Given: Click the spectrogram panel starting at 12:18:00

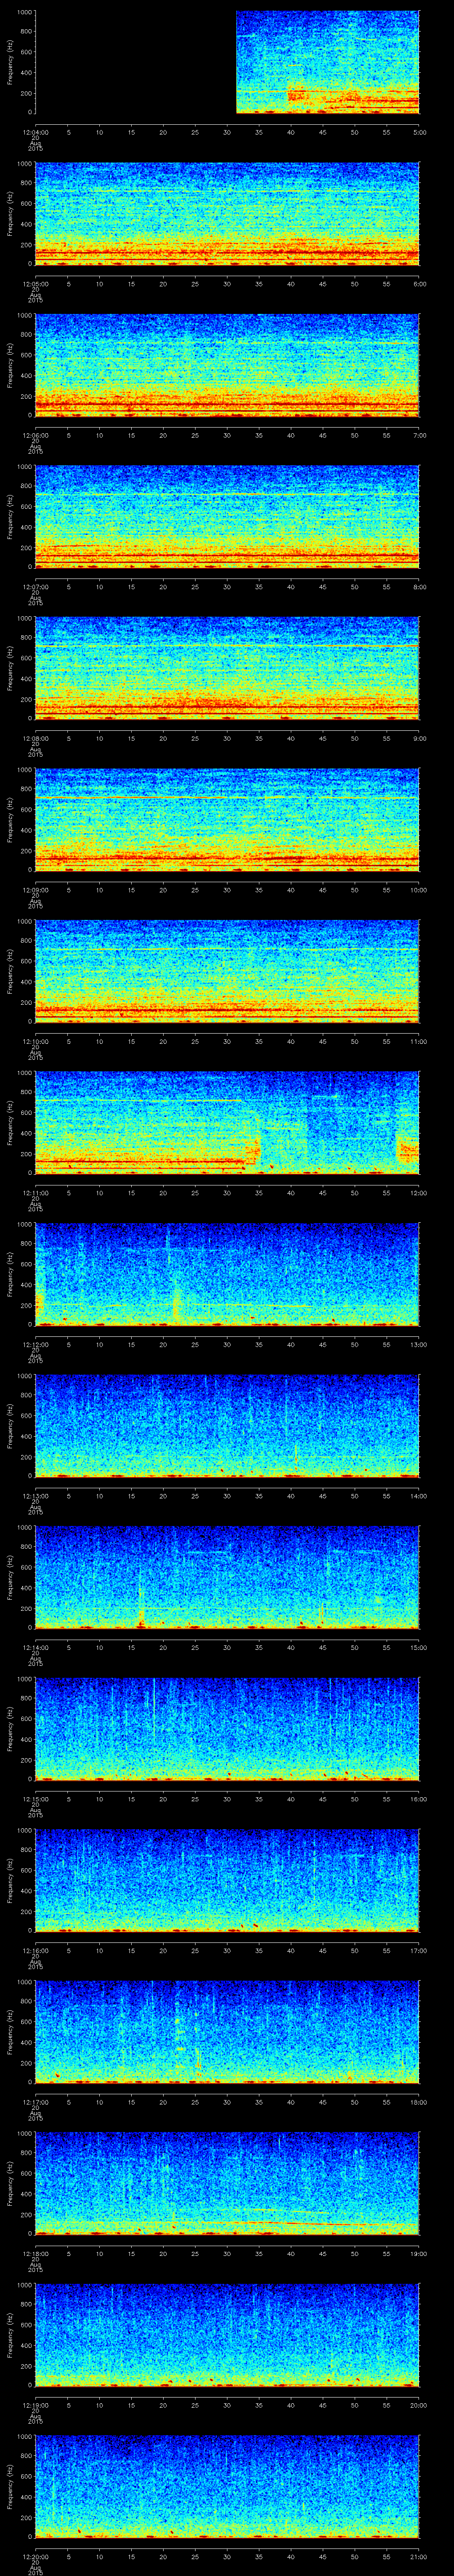Looking at the screenshot, I should [x=227, y=2183].
